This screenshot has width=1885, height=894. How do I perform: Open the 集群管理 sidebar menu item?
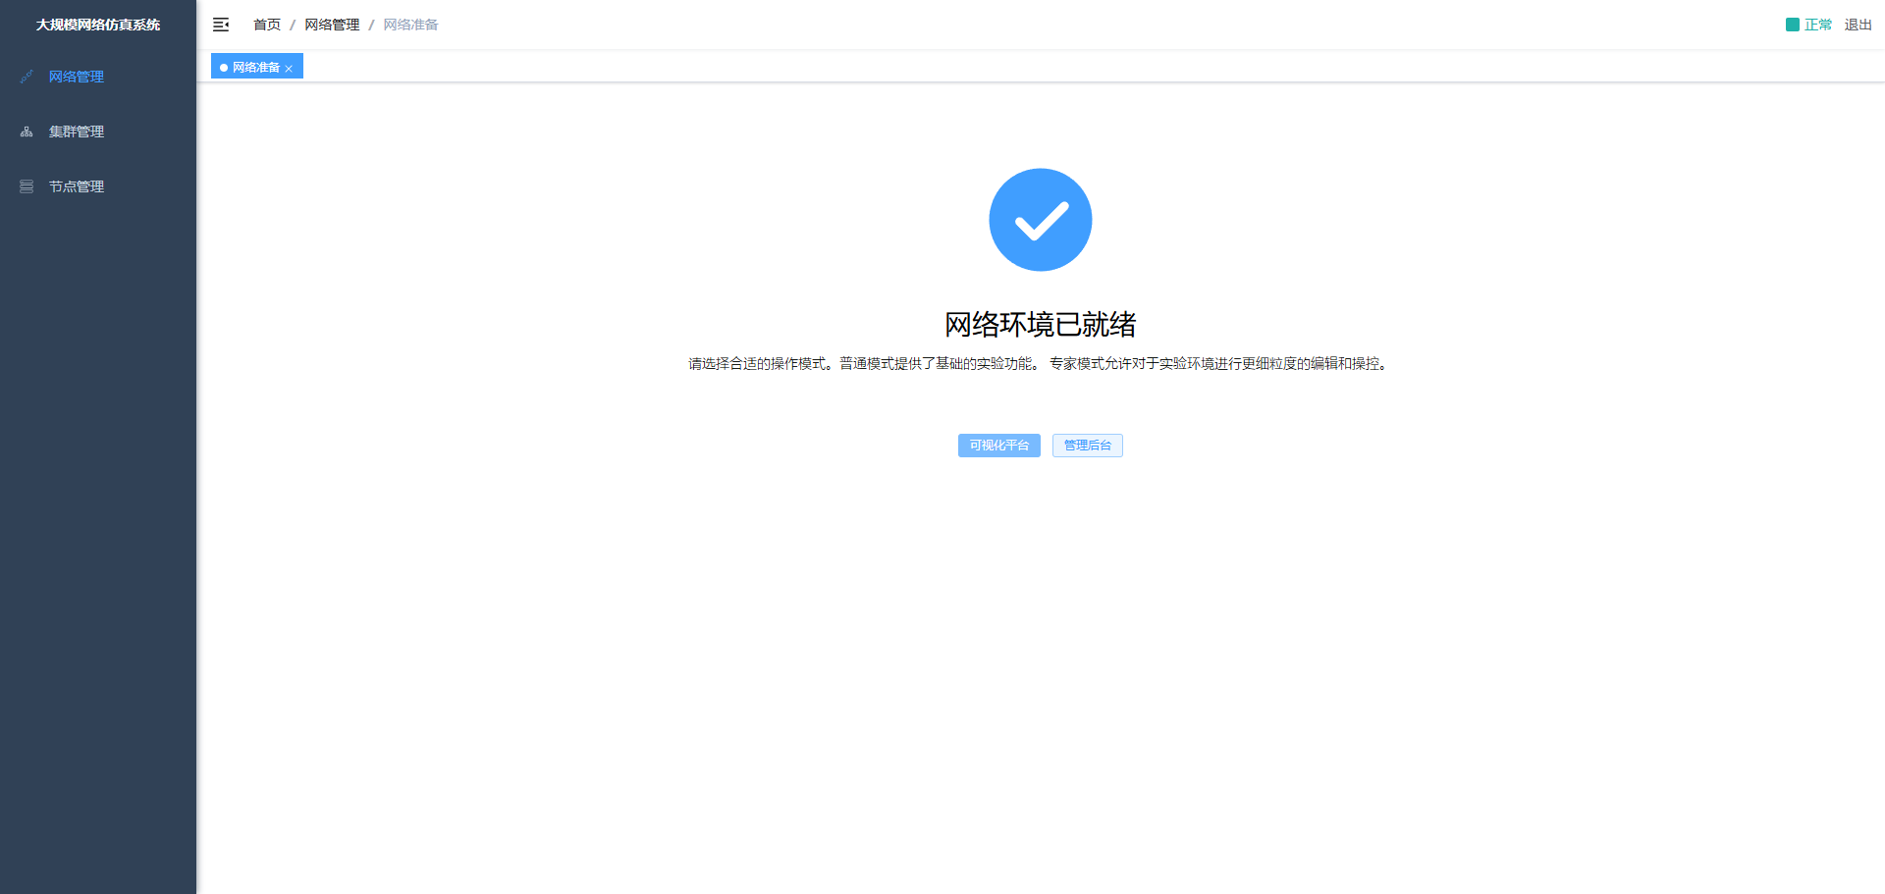[77, 131]
